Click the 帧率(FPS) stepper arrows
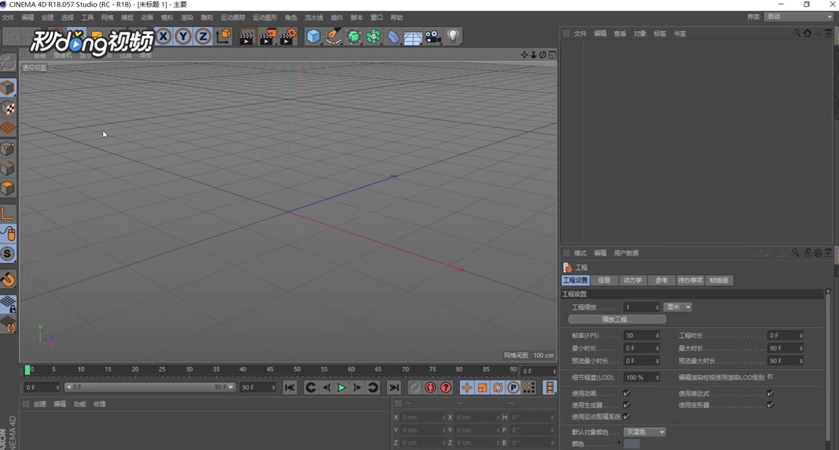Screen dimensions: 839x450 657,335
